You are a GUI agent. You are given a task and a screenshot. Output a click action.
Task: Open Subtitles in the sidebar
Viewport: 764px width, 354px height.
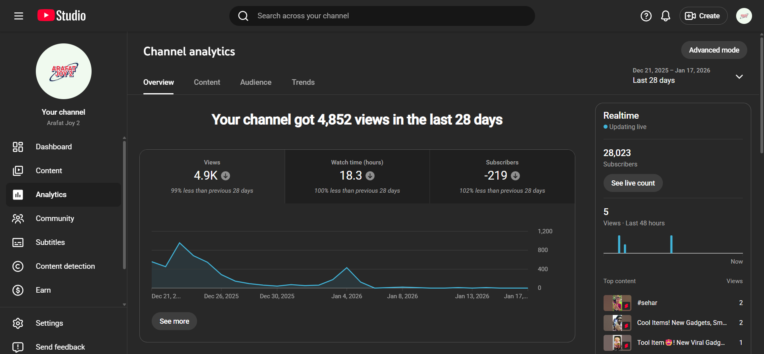tap(50, 243)
